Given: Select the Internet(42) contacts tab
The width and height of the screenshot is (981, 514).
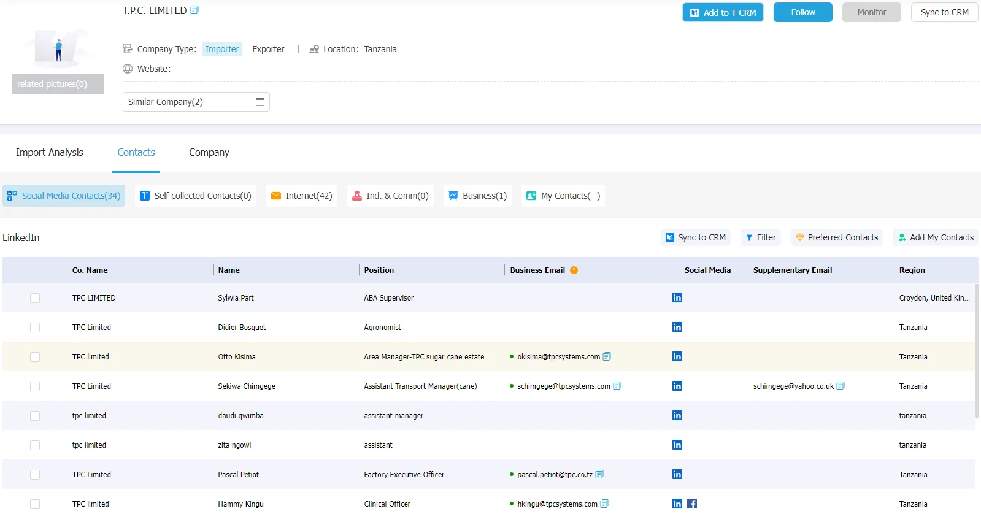Looking at the screenshot, I should (302, 196).
